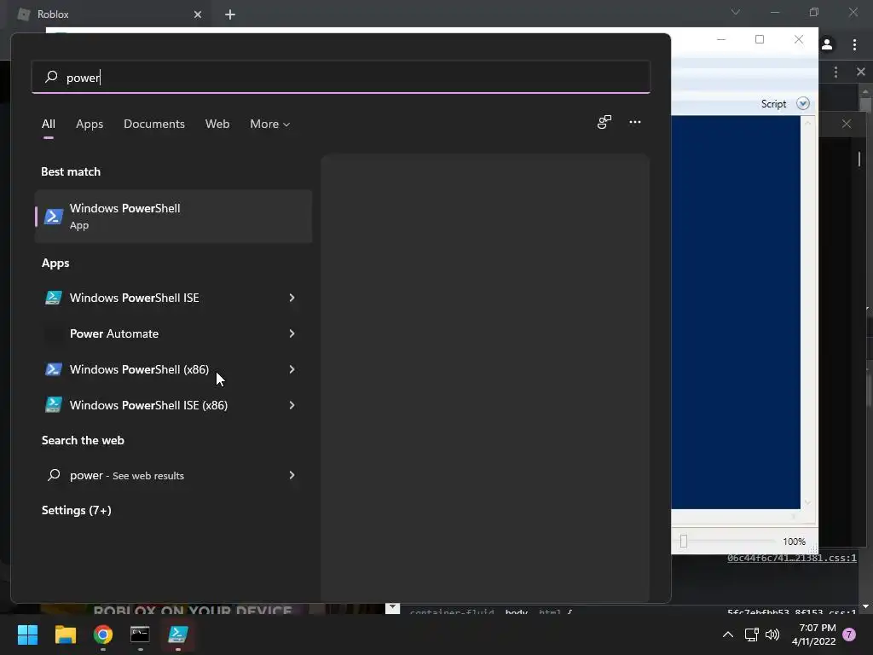Image resolution: width=873 pixels, height=655 pixels.
Task: Open Windows PowerShell best match result
Action: (173, 216)
